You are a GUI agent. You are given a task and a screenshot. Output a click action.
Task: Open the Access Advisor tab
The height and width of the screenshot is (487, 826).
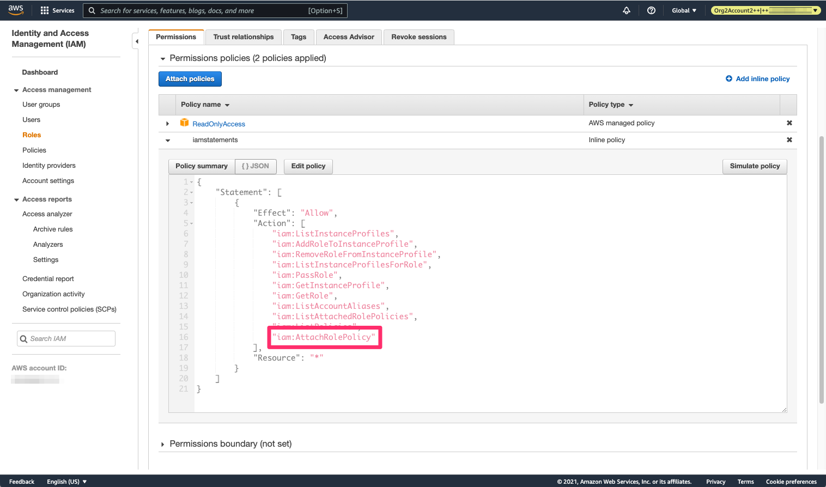tap(349, 37)
